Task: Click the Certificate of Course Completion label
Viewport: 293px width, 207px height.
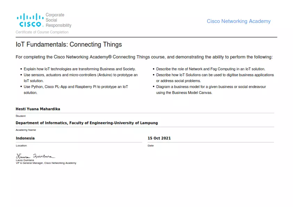Action: coord(42,32)
